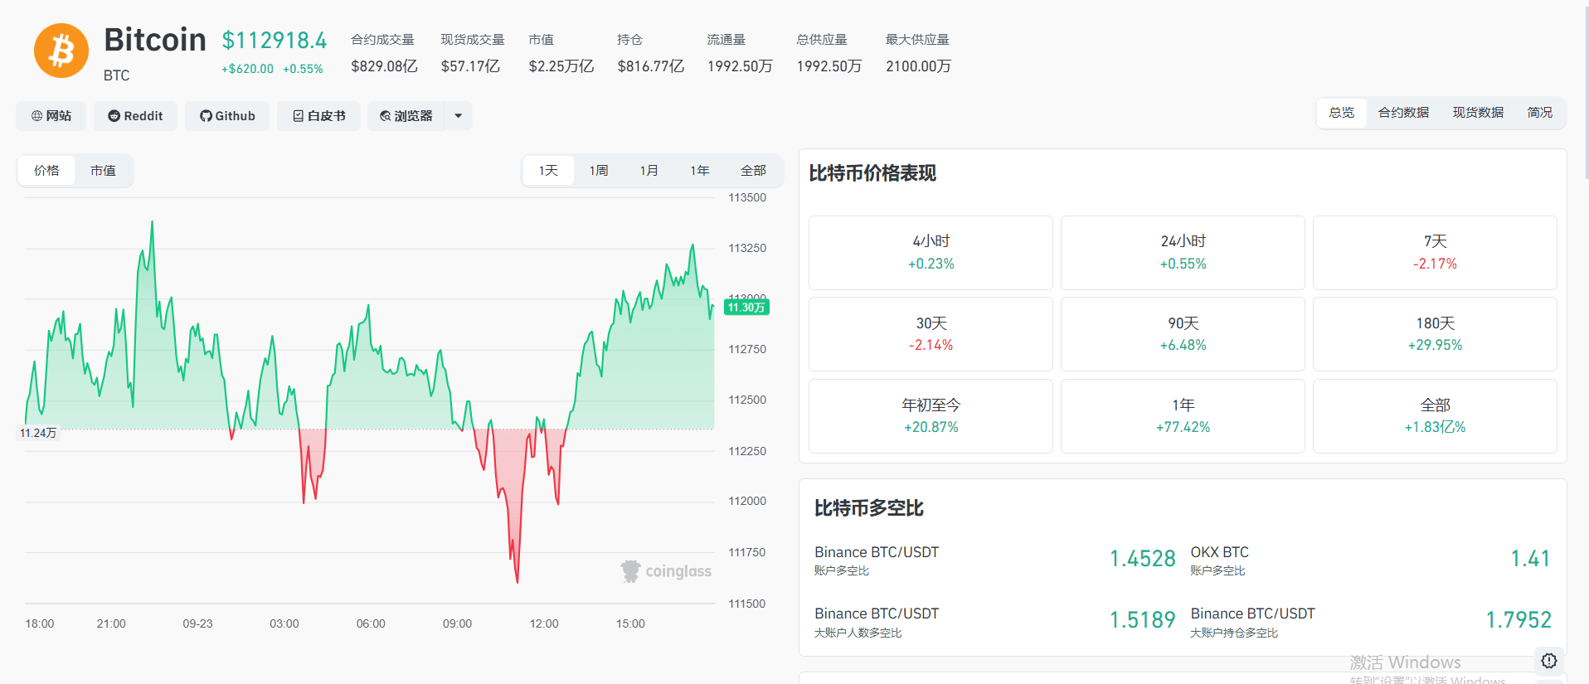
Task: Click the 180天 performance card
Action: click(x=1435, y=334)
